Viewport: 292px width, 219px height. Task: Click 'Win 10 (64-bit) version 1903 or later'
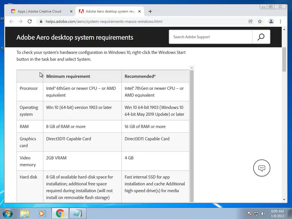coord(79,108)
